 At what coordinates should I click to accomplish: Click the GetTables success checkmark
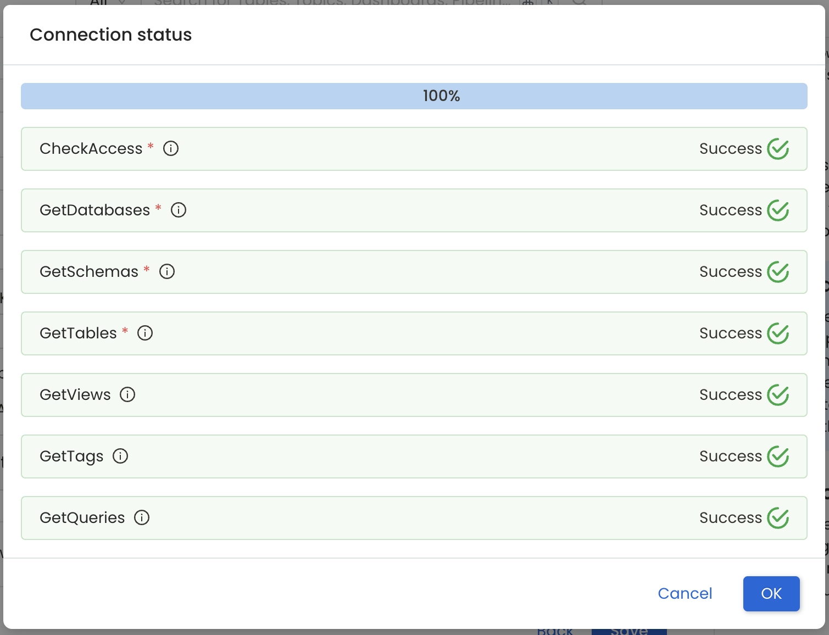(x=778, y=333)
